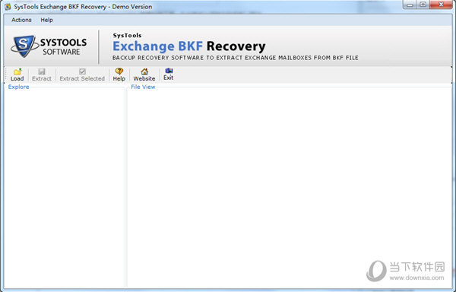Click the application icon in the title bar
Screen dimensions: 456x292
point(8,7)
